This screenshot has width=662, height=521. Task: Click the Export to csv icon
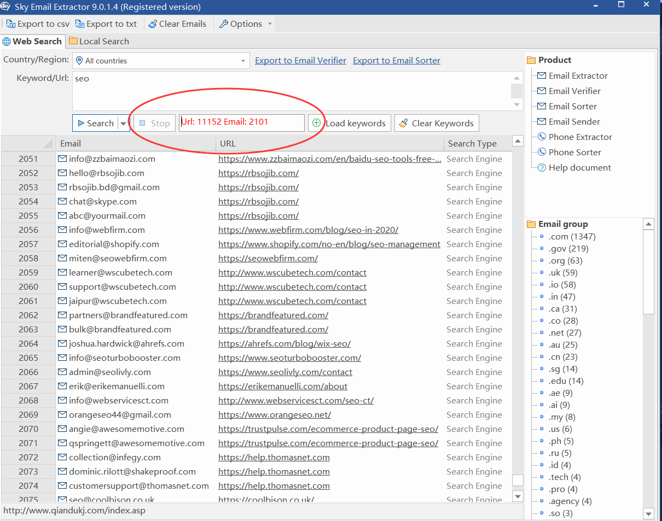coord(11,24)
